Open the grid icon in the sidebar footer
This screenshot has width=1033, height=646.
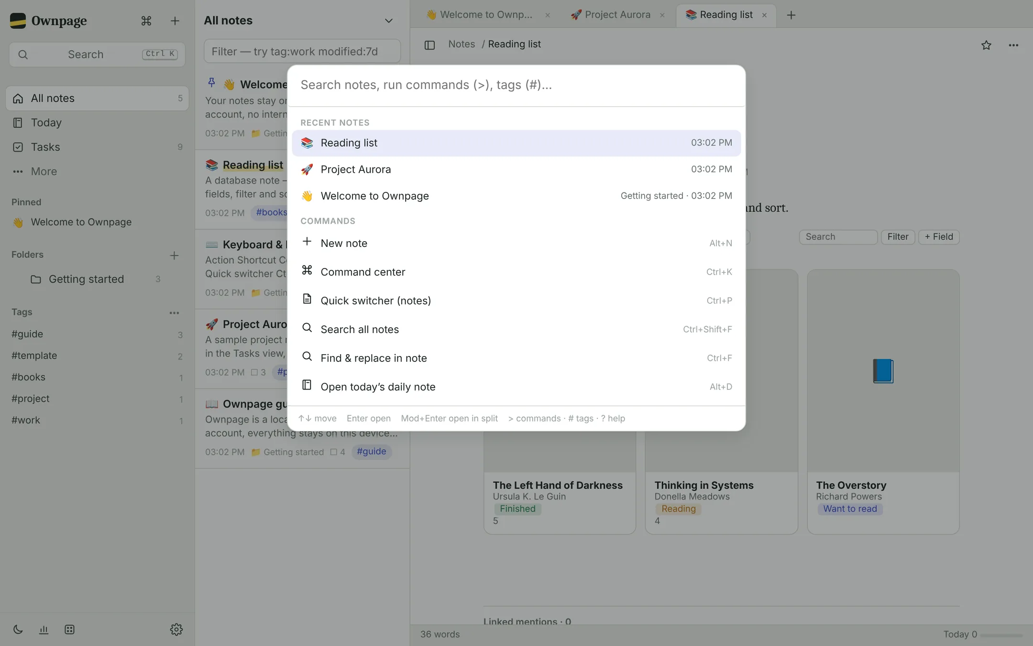tap(69, 629)
